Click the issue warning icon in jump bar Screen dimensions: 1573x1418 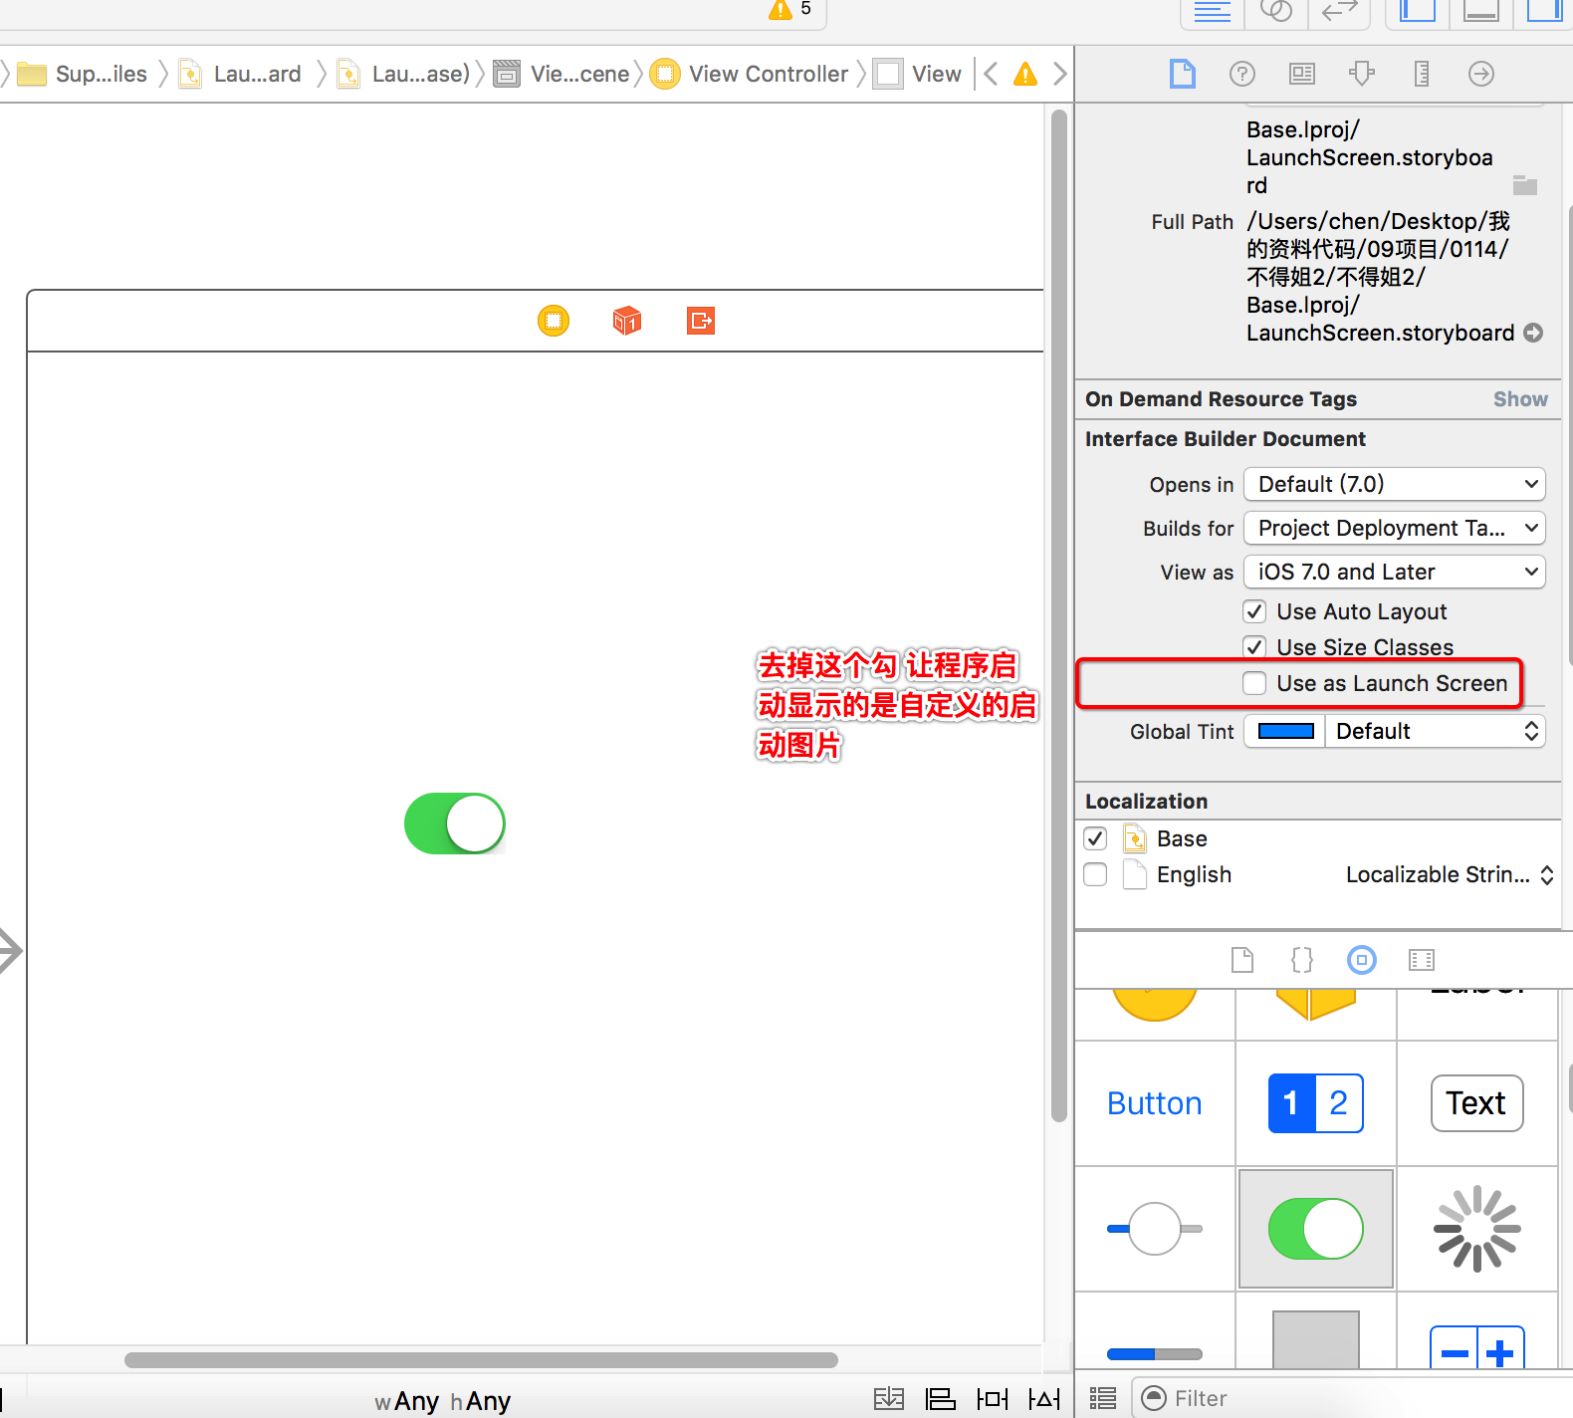coord(1025,74)
